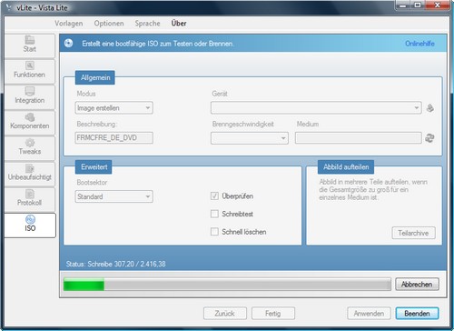Image resolution: width=454 pixels, height=331 pixels.
Task: Open the Über menu
Action: click(x=179, y=24)
